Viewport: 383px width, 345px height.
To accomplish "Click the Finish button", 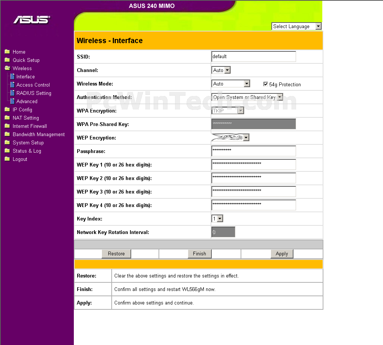I will point(200,253).
